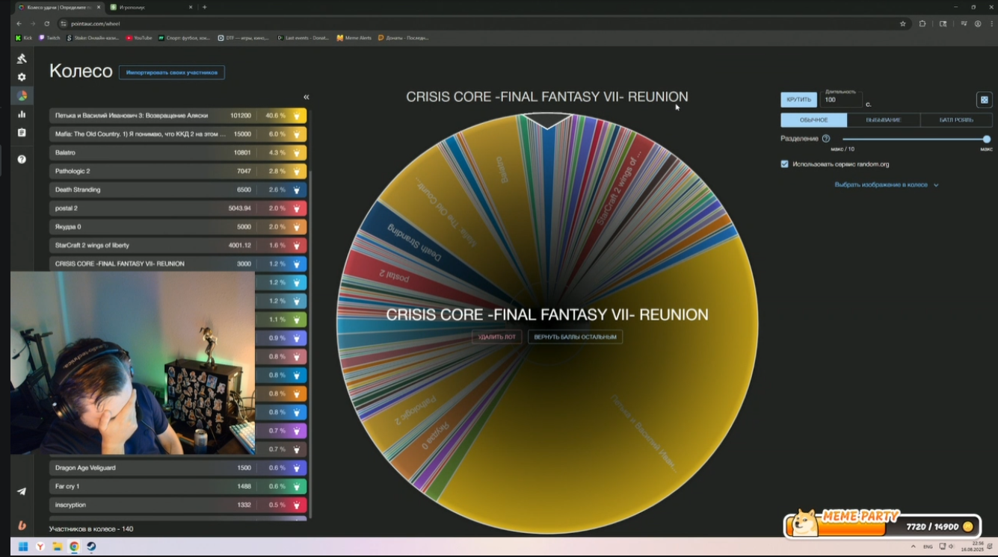Image resolution: width=998 pixels, height=557 pixels.
Task: Open the auction gavel page in sidebar
Action: pos(22,58)
